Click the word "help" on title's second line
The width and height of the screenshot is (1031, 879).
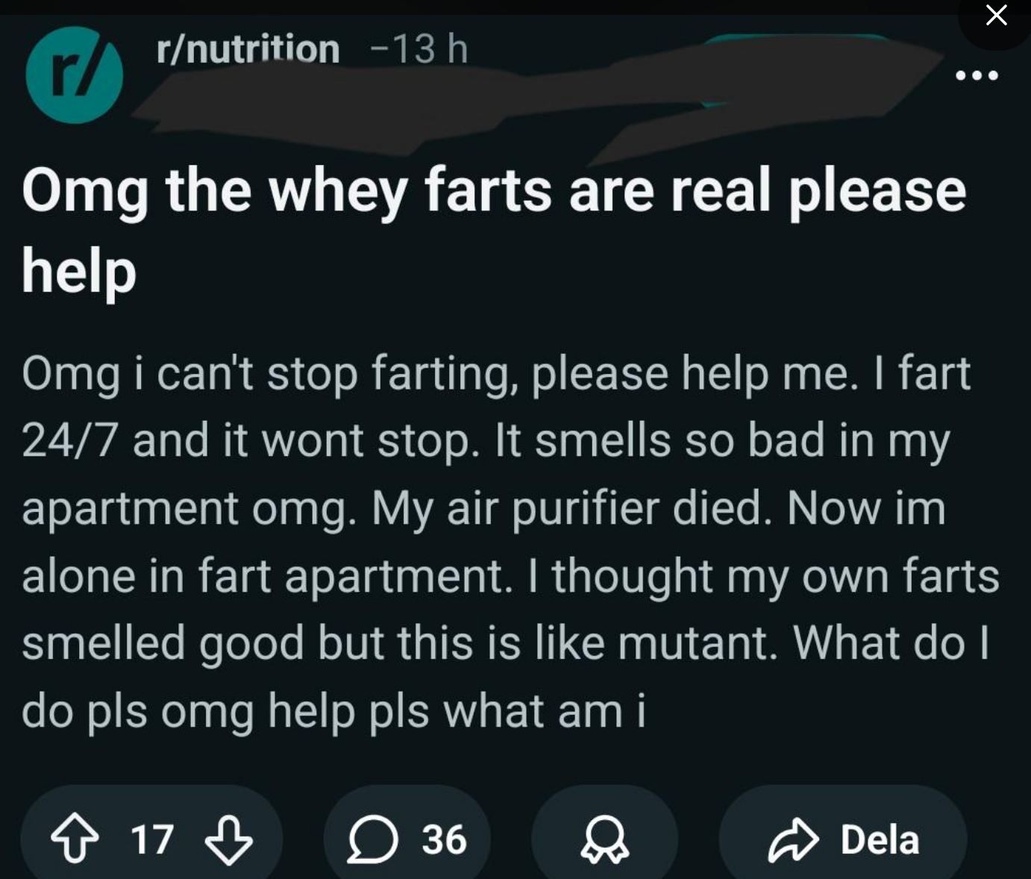click(79, 270)
